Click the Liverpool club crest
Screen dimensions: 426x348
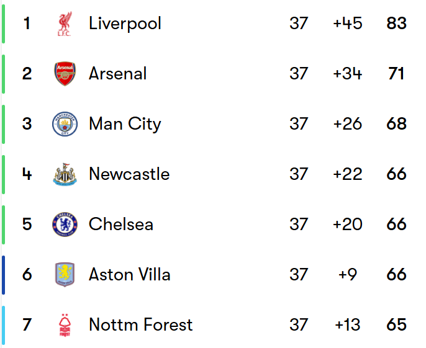64,24
